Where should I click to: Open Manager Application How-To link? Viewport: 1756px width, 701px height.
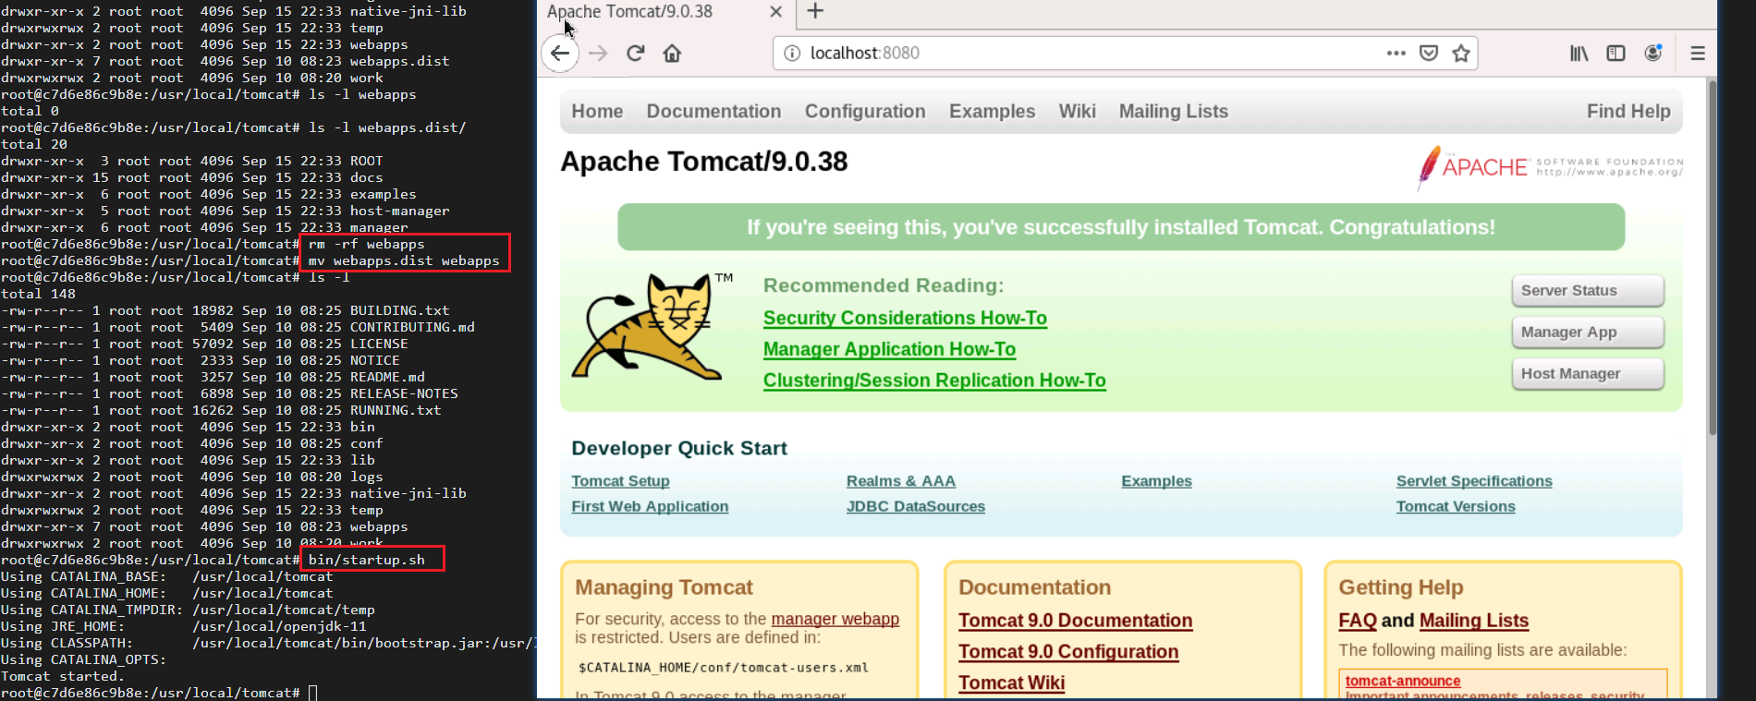coord(889,350)
